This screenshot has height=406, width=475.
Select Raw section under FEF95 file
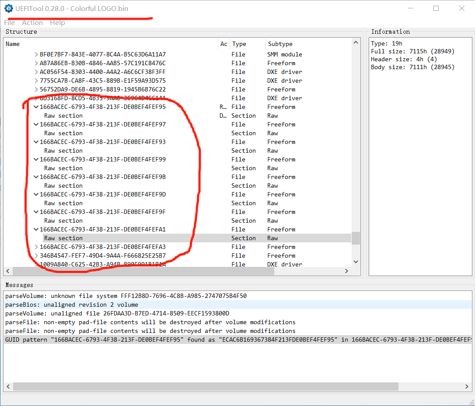[63, 116]
